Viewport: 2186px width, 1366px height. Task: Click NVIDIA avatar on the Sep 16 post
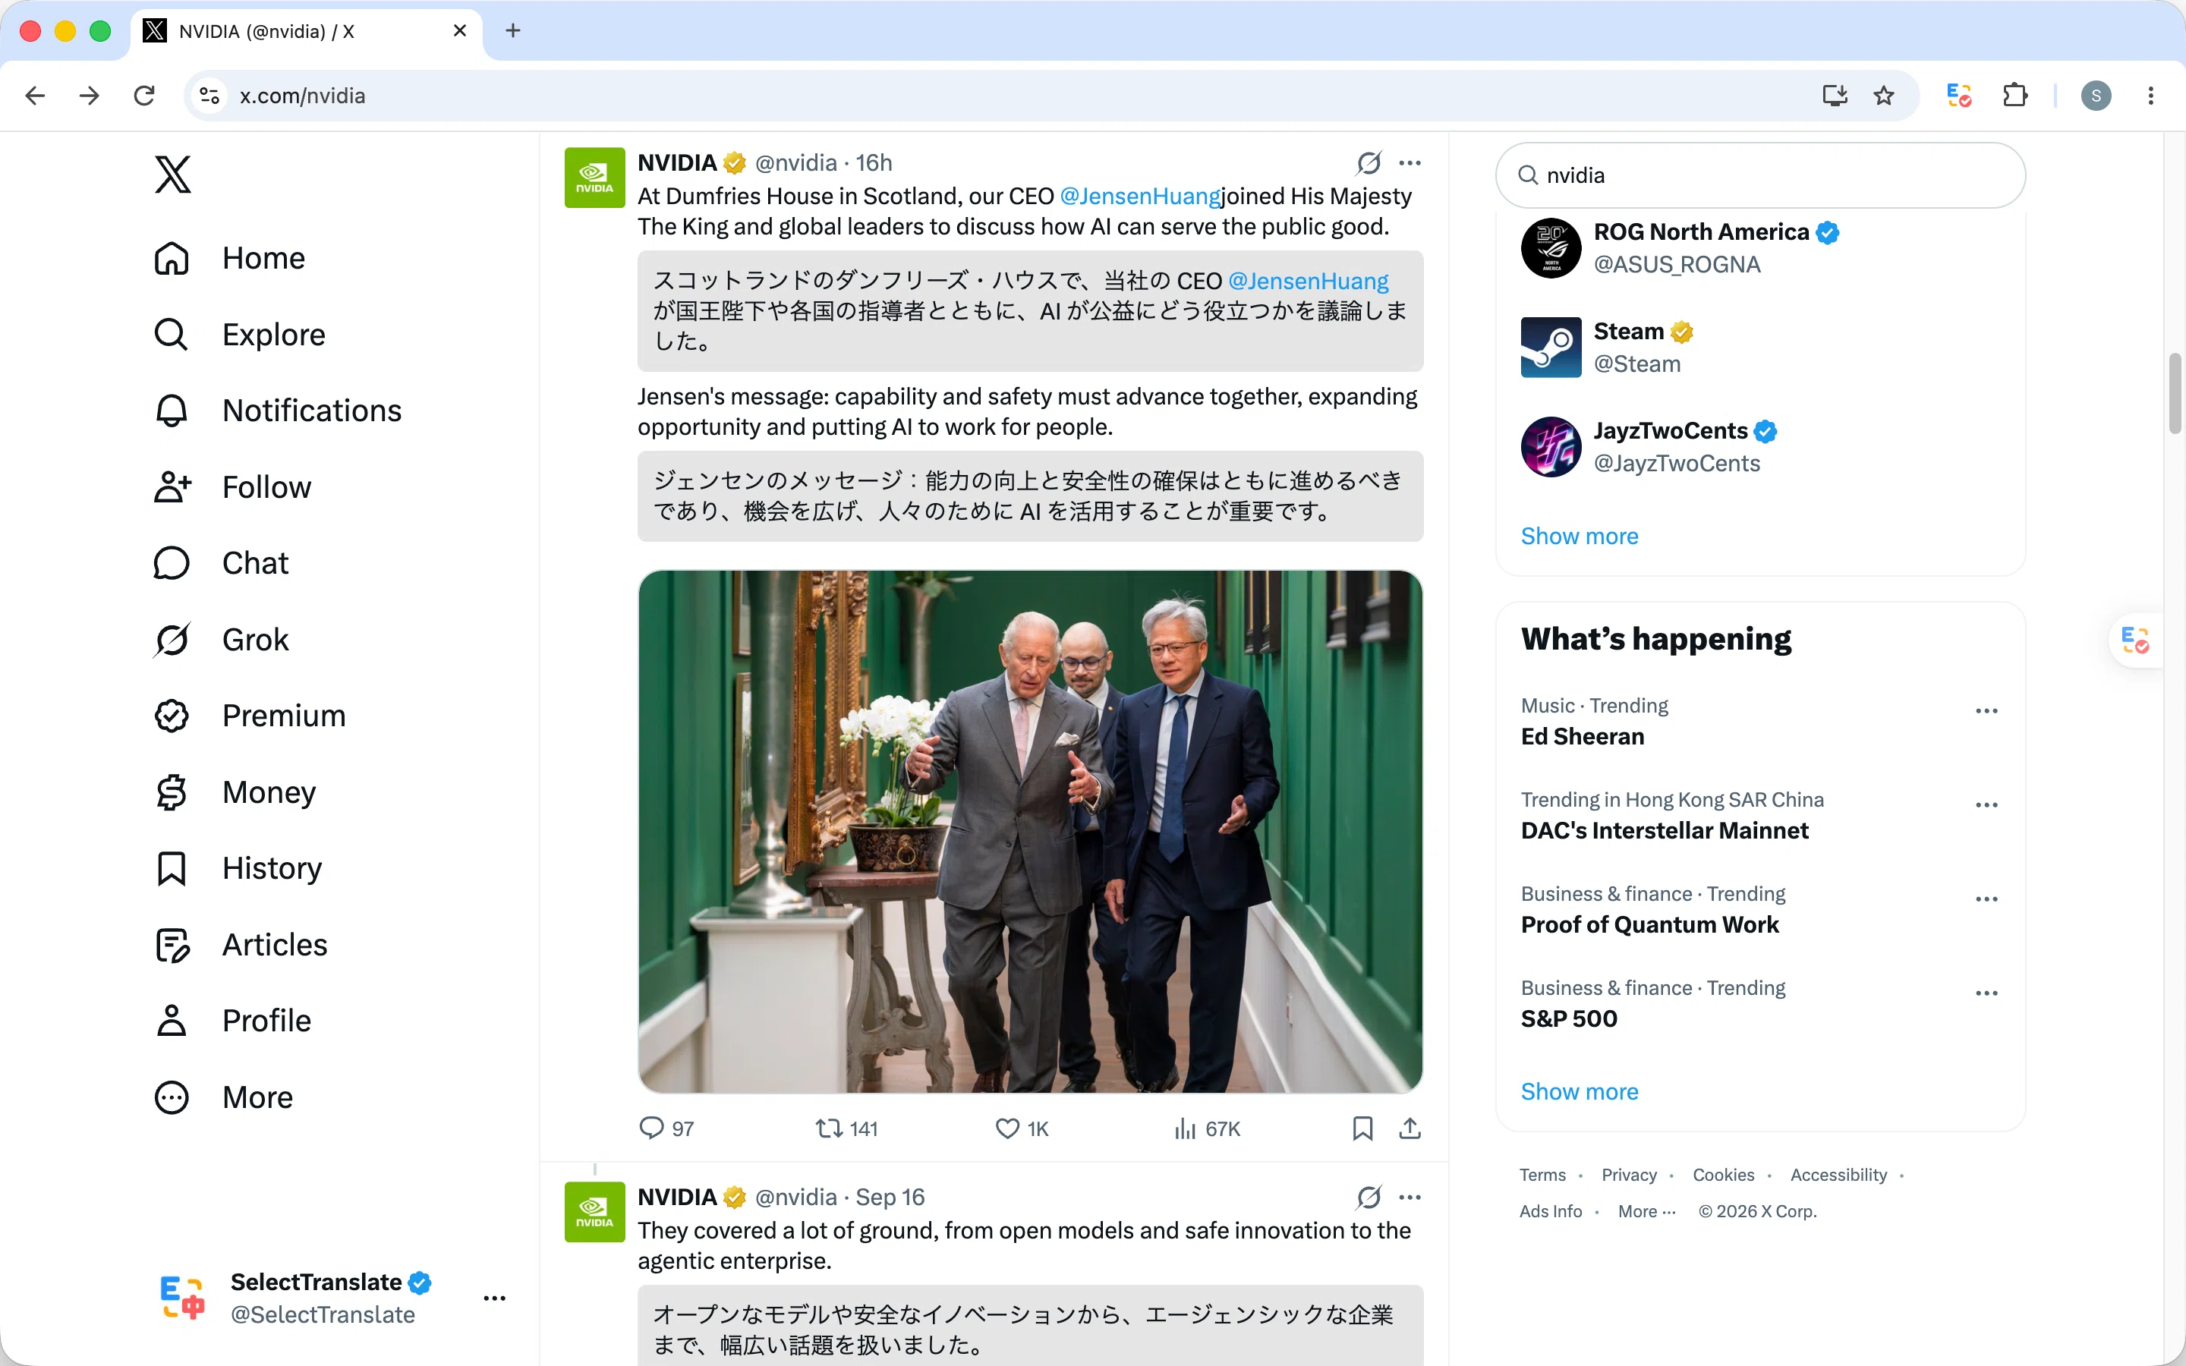pos(594,1213)
